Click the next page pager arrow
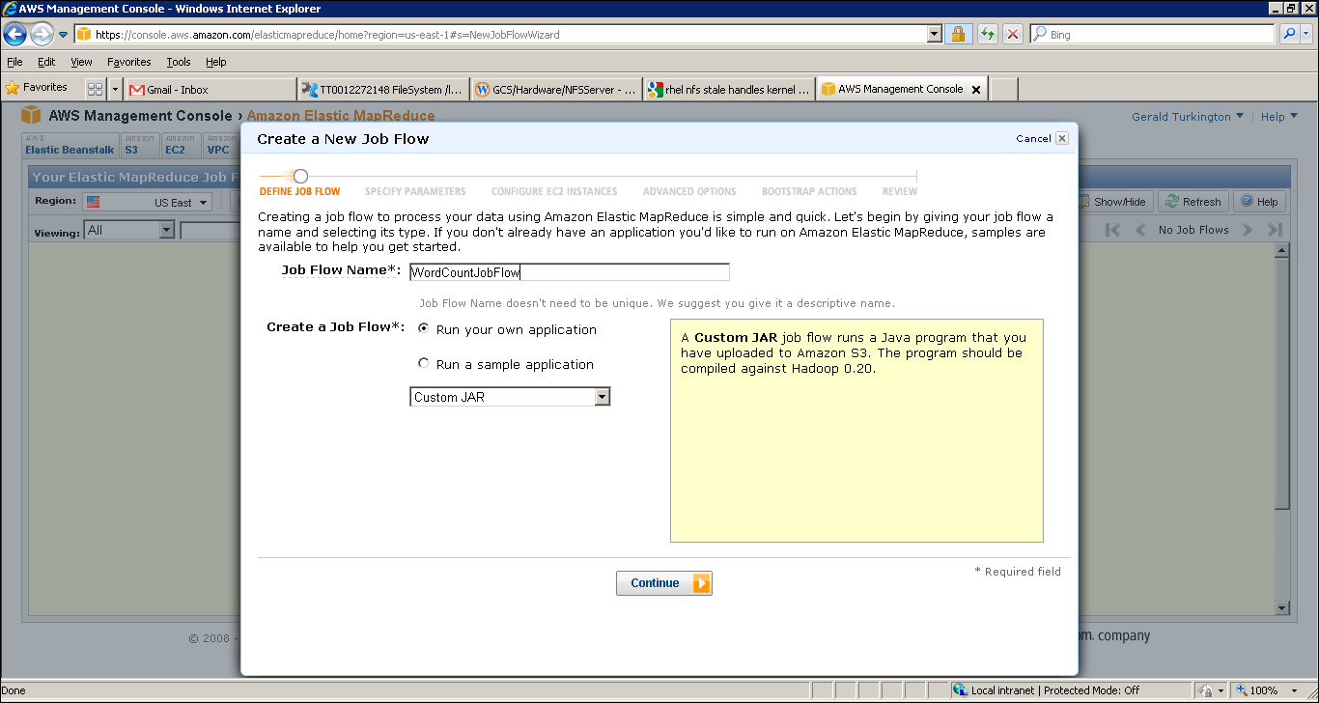 (x=1249, y=230)
